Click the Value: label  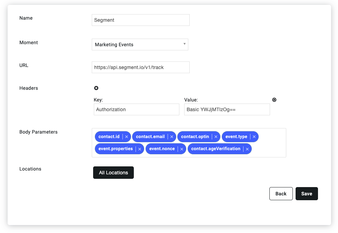(x=191, y=100)
